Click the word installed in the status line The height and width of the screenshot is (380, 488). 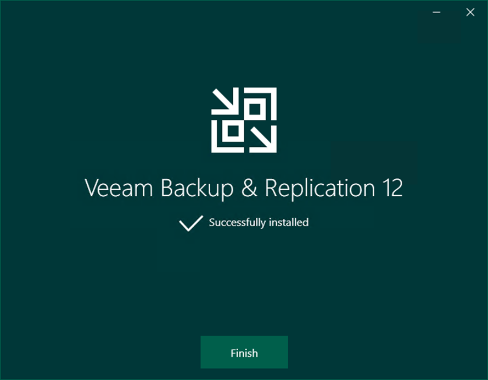[289, 222]
